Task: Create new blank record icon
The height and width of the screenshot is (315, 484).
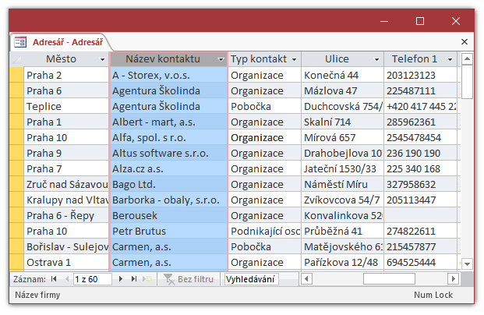Action: 147,279
